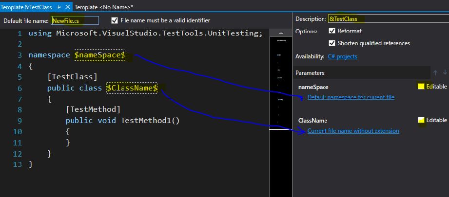Open Current file name without extension macro

(353, 131)
